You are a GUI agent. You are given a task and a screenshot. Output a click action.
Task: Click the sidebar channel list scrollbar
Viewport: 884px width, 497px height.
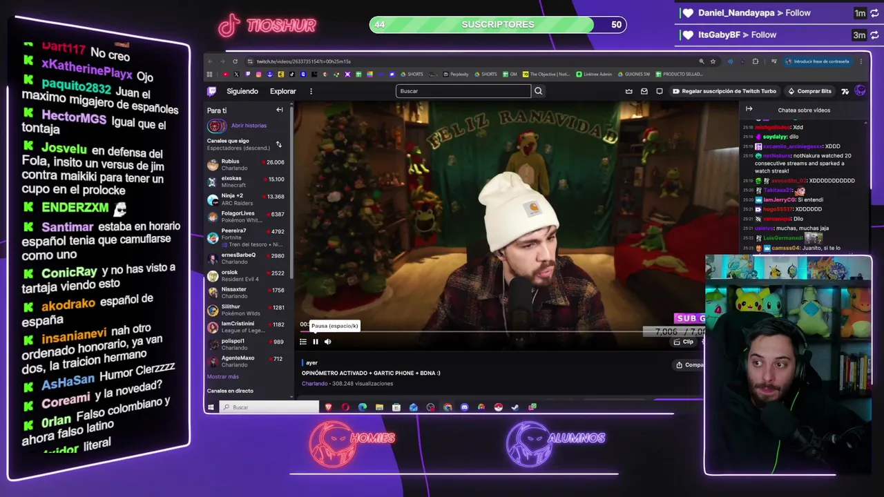pyautogui.click(x=291, y=193)
